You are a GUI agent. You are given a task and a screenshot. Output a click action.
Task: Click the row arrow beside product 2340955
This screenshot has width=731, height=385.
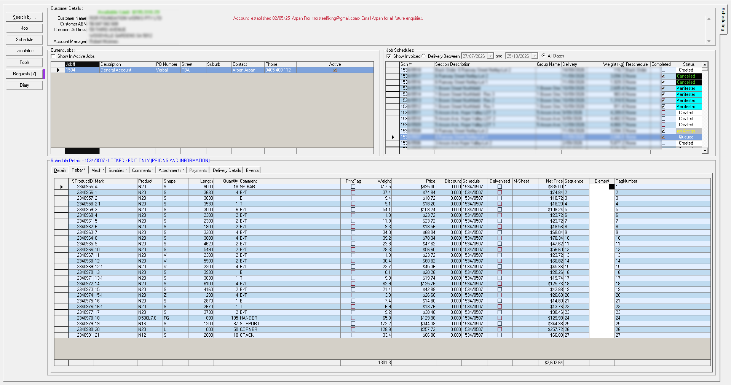61,187
